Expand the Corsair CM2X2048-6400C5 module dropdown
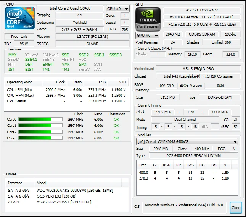Viewport: 246px width, 217px height. point(187,142)
